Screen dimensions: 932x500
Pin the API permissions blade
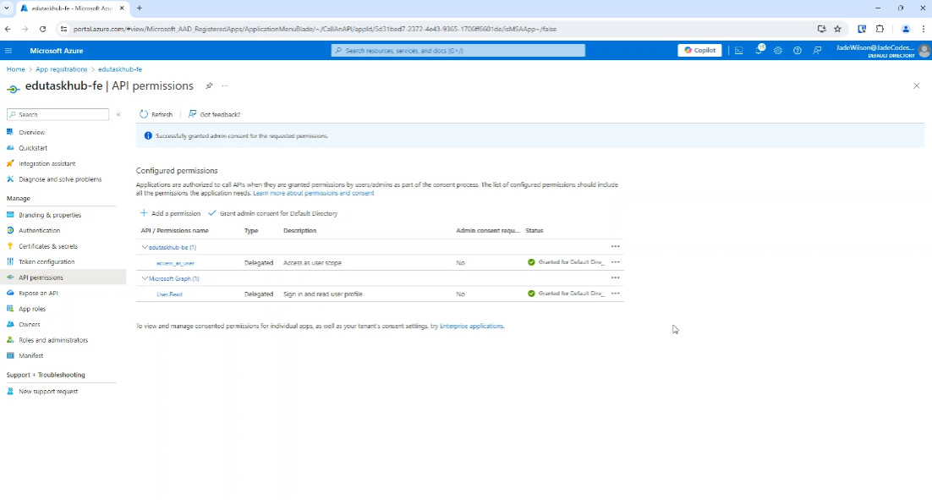209,85
